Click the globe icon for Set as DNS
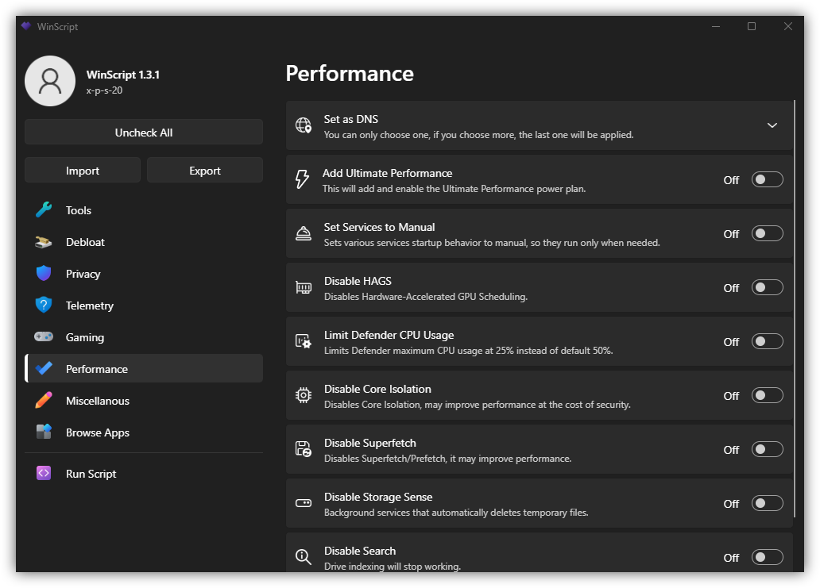Screen dimensions: 820x588 click(304, 125)
